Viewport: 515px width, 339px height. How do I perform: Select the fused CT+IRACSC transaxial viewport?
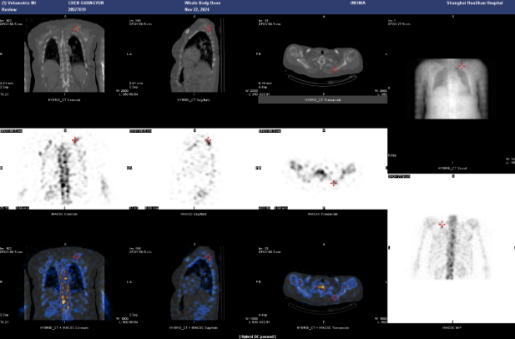322,282
